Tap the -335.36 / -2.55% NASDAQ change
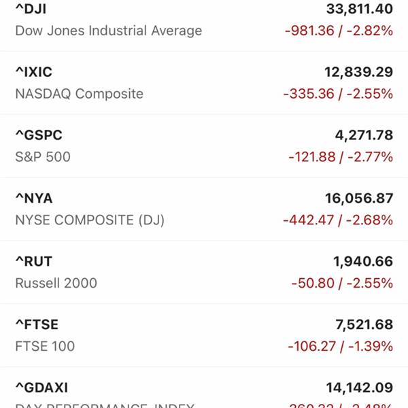This screenshot has height=408, width=408. click(338, 94)
